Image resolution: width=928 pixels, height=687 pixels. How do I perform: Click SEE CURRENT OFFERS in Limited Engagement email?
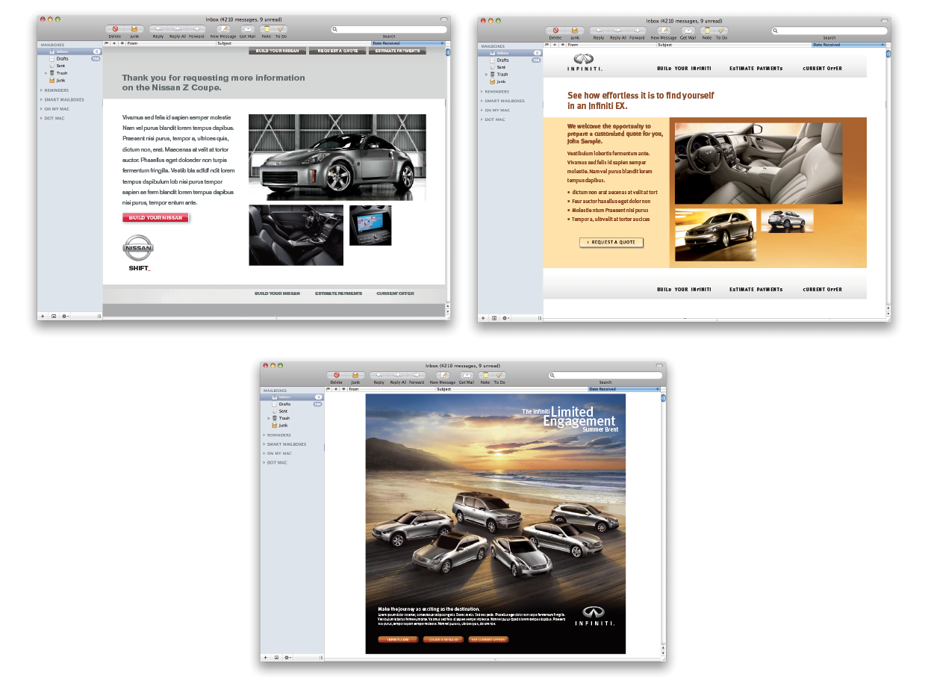tap(488, 639)
